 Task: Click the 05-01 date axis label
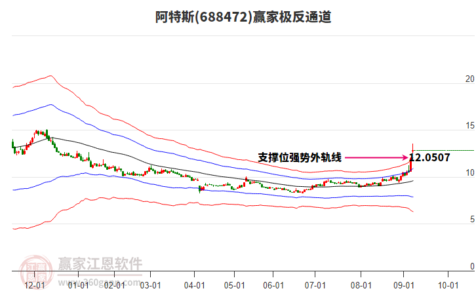pyautogui.click(x=234, y=285)
